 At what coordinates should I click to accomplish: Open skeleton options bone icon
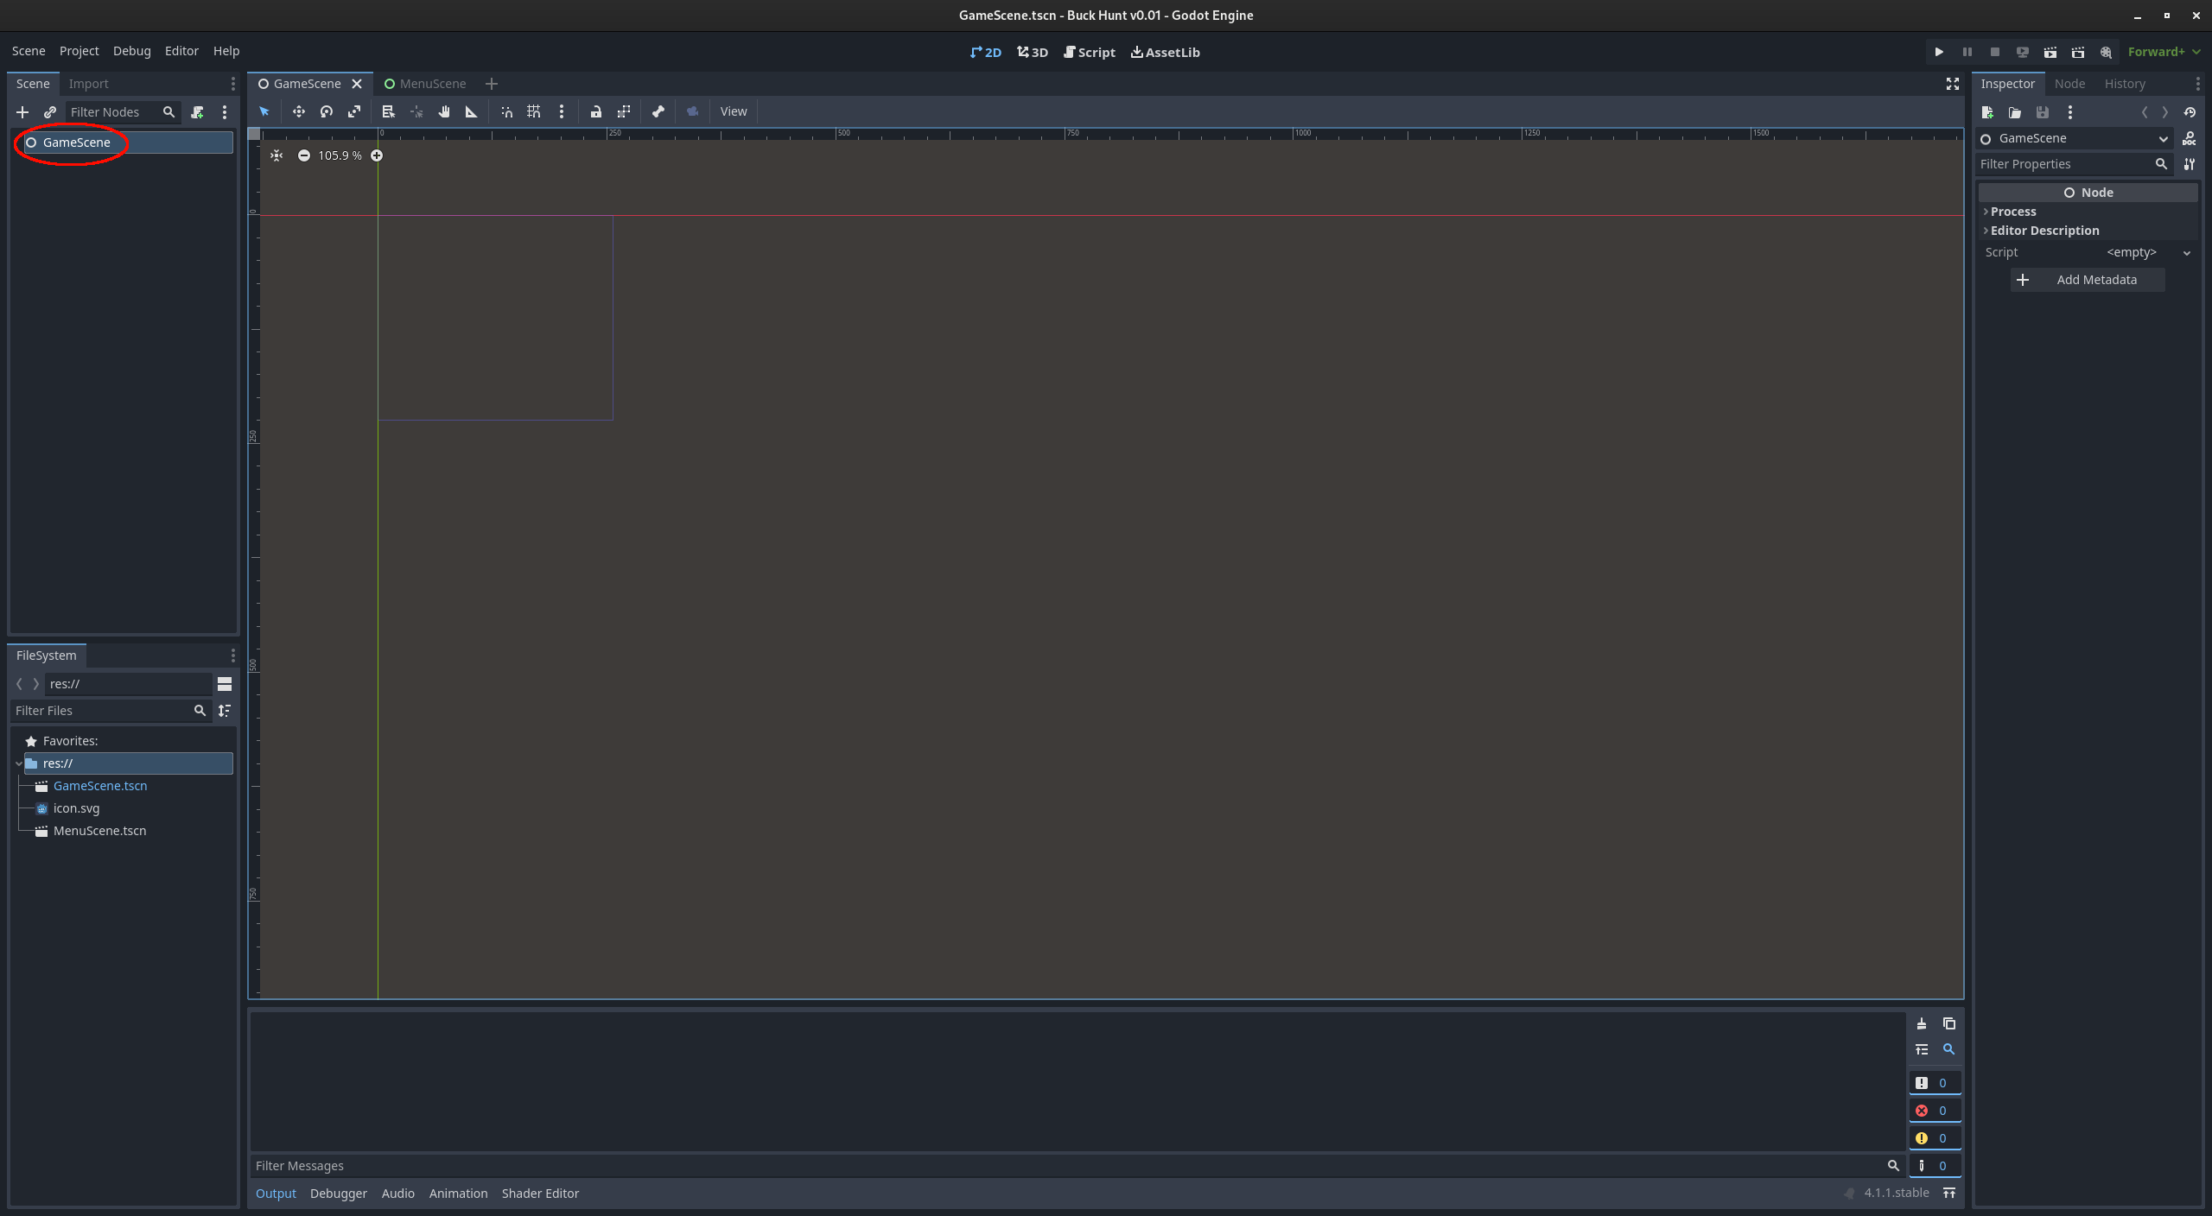[x=658, y=111]
